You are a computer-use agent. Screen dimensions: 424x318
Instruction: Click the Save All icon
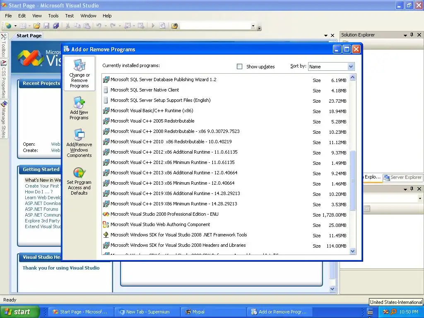pyautogui.click(x=56, y=26)
